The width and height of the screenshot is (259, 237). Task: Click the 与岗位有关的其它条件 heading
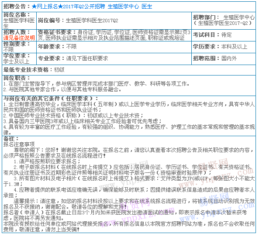(51, 98)
